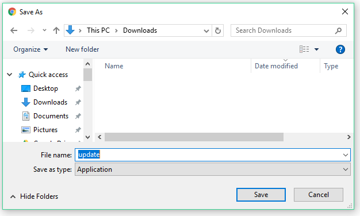Select Downloads in the address path

pos(140,30)
